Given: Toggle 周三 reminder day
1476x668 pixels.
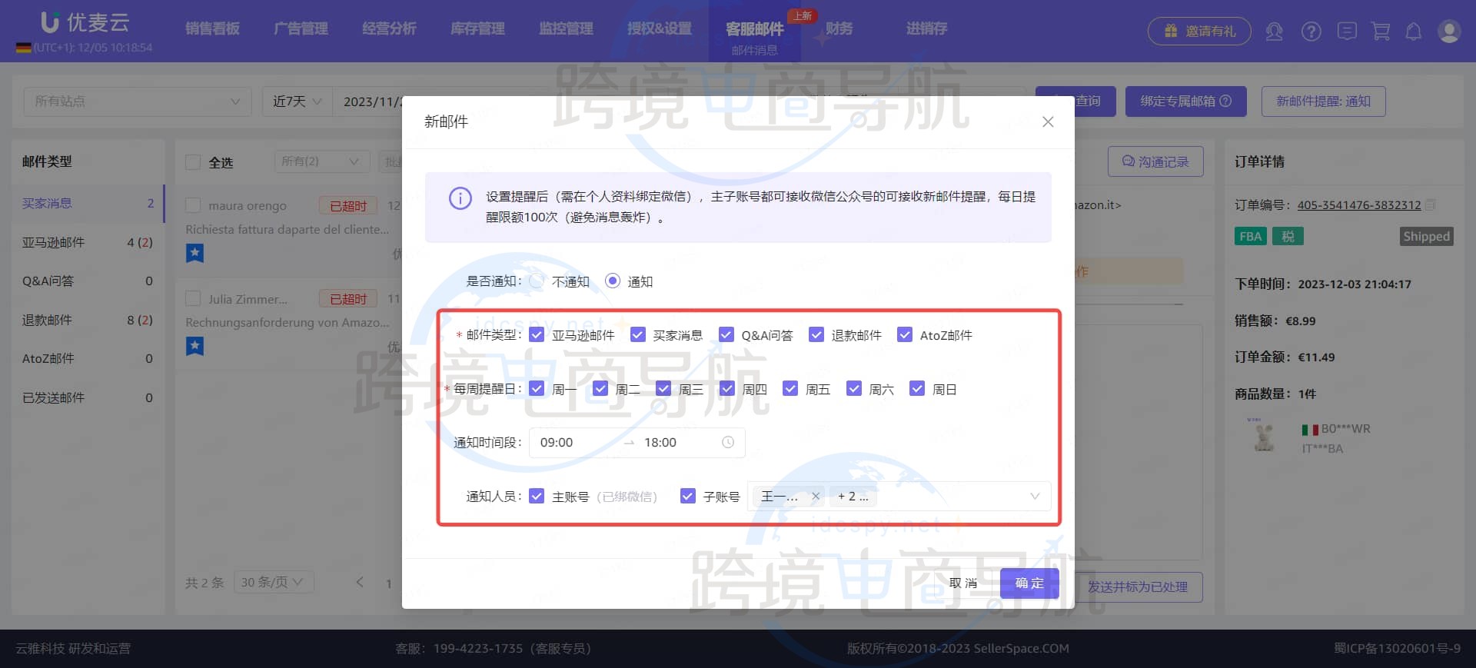Looking at the screenshot, I should (x=663, y=388).
